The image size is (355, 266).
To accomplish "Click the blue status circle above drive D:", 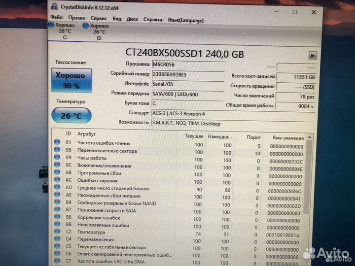I will 86,26.
